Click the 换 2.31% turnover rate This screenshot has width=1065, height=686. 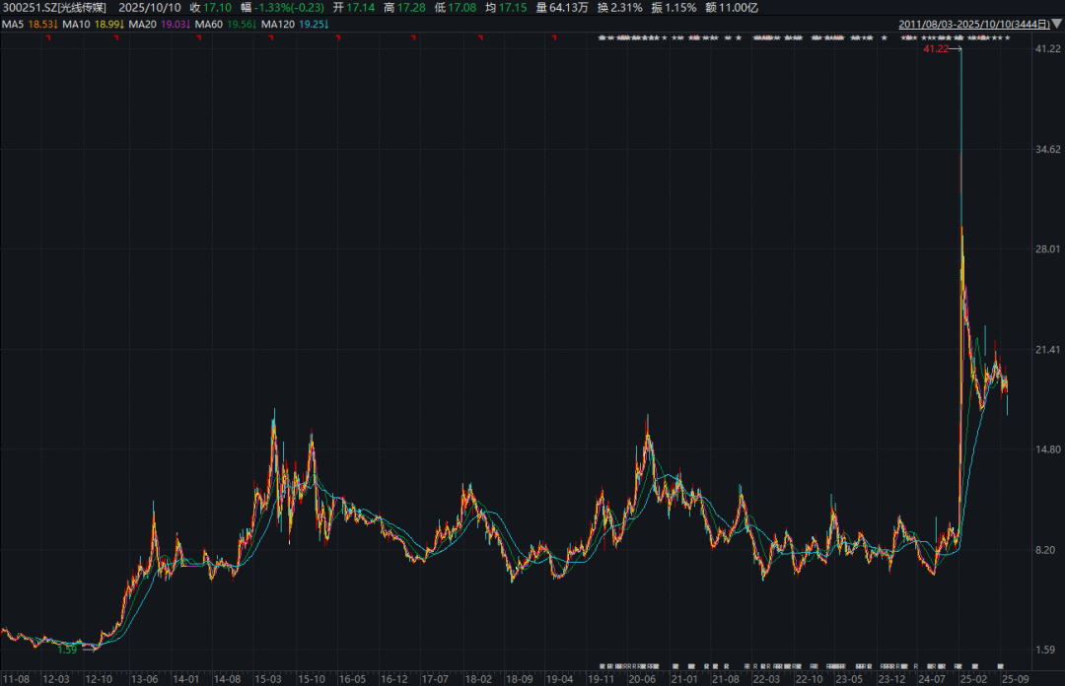(x=619, y=8)
